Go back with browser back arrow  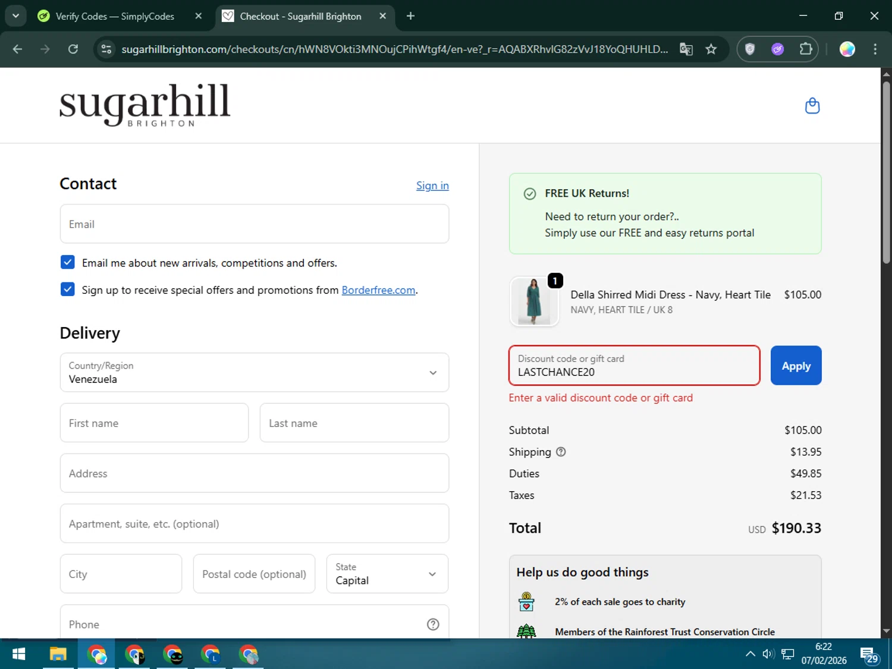pyautogui.click(x=17, y=49)
